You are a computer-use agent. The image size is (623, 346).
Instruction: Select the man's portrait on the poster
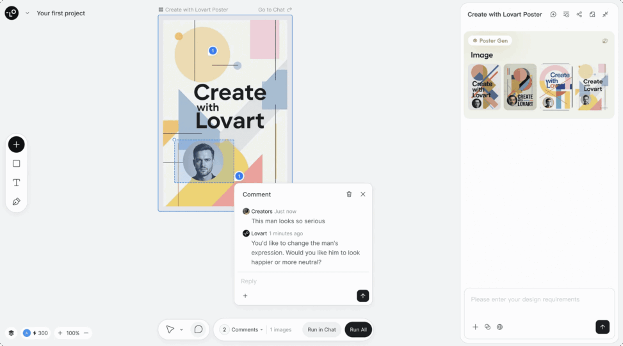pyautogui.click(x=203, y=162)
